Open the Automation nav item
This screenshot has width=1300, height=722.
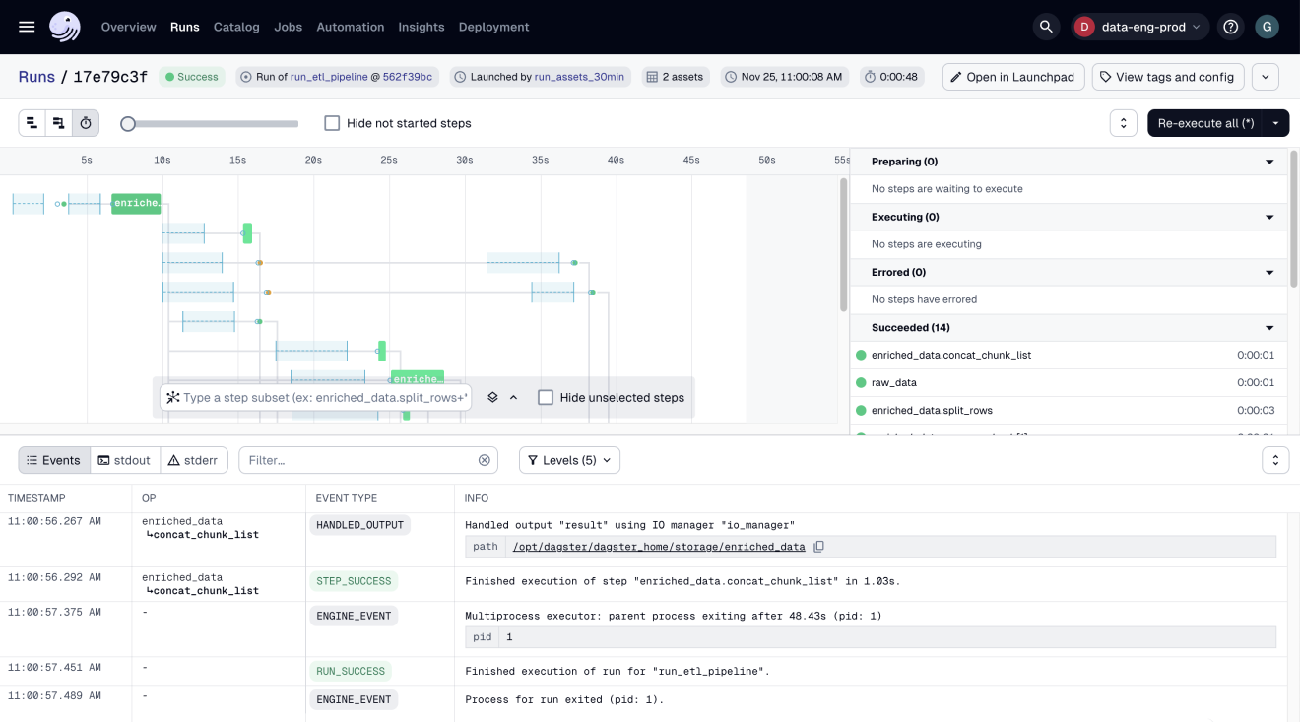pos(350,27)
